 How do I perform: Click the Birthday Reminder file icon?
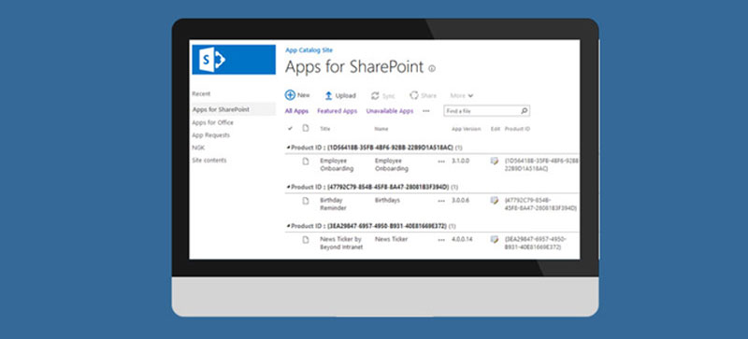pyautogui.click(x=306, y=201)
